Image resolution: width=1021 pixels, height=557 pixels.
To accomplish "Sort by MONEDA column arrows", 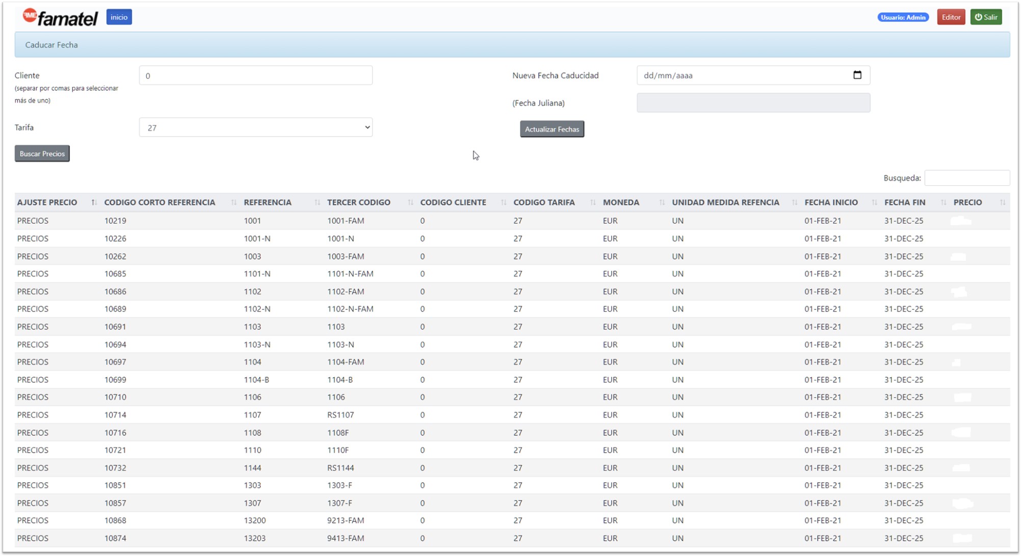I will 662,203.
